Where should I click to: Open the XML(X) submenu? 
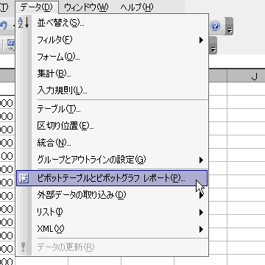click(x=113, y=229)
